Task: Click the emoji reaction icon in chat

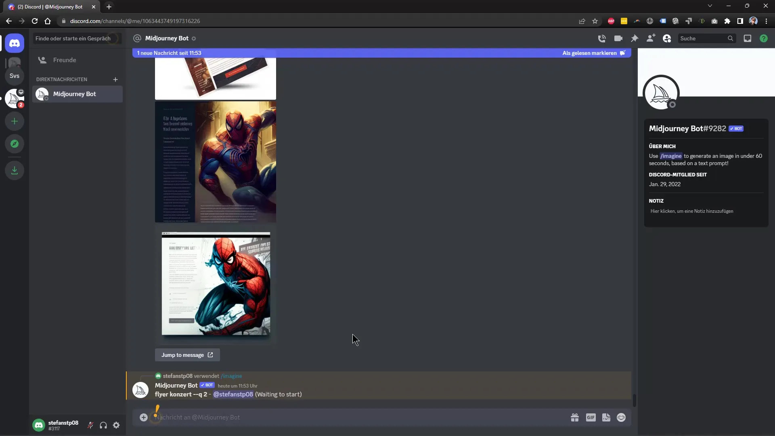Action: 622,417
